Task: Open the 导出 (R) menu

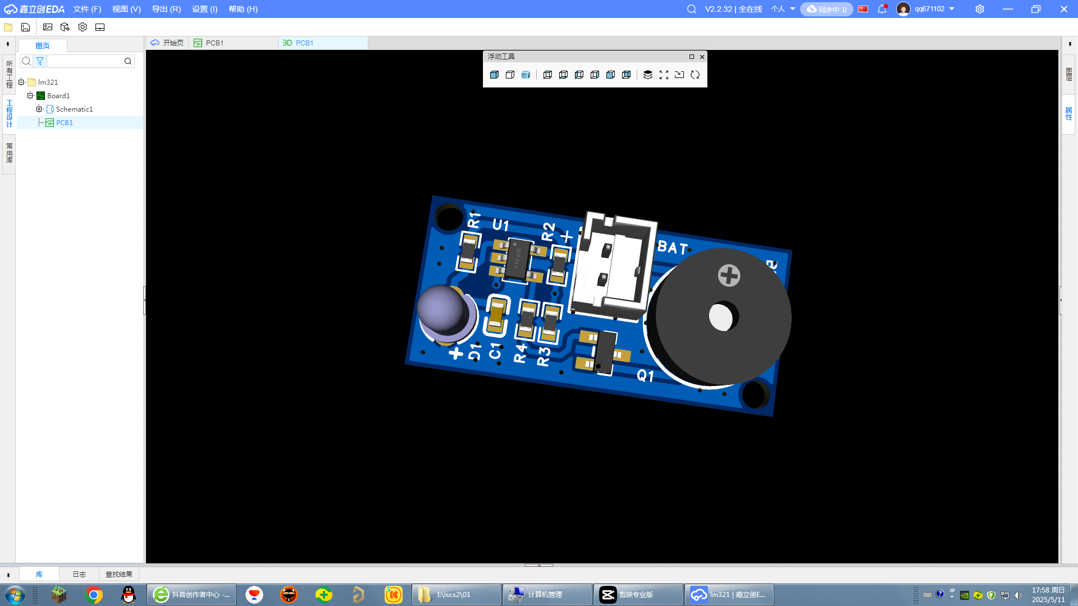Action: pyautogui.click(x=166, y=9)
